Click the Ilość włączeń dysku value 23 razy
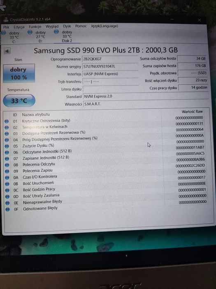Viewport: 216px width, 289px height. (x=193, y=80)
